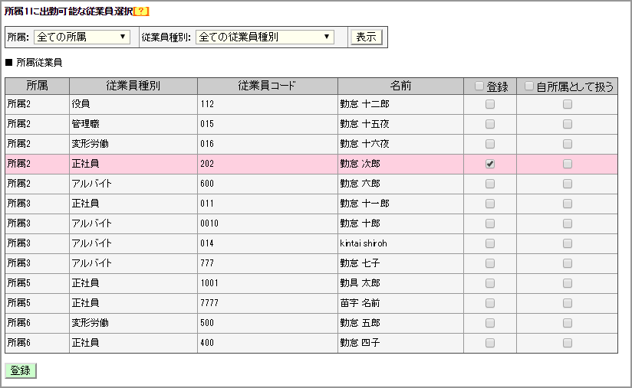Screen dimensions: 632x388
Task: Click the yellow help question mark icon
Action: click(x=141, y=11)
